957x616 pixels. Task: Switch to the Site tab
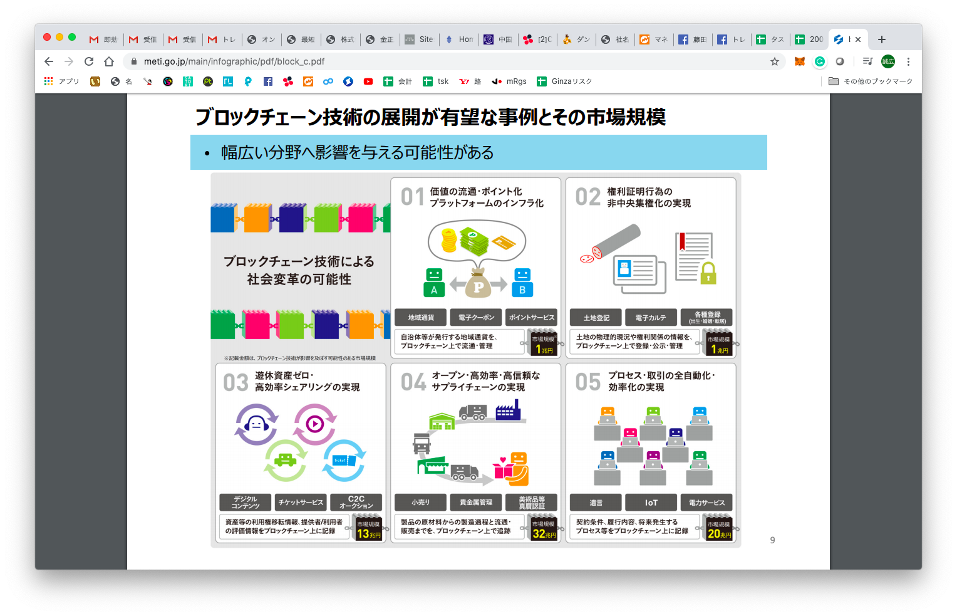[x=419, y=39]
